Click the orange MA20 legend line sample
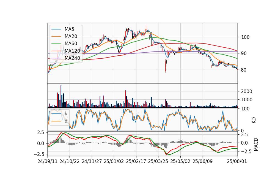Image resolution: width=264 pixels, height=190 pixels. (56, 36)
